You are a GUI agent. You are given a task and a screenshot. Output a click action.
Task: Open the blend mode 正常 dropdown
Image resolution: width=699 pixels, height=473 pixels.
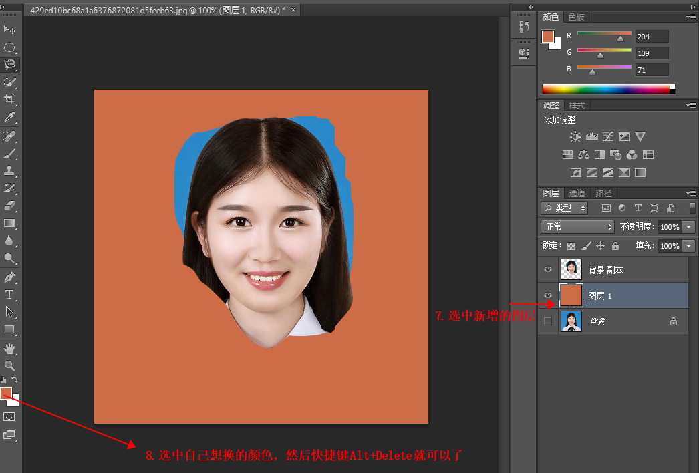pos(578,227)
